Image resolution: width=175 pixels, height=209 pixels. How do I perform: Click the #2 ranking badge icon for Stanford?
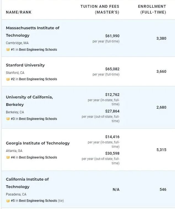pyautogui.click(x=8, y=79)
